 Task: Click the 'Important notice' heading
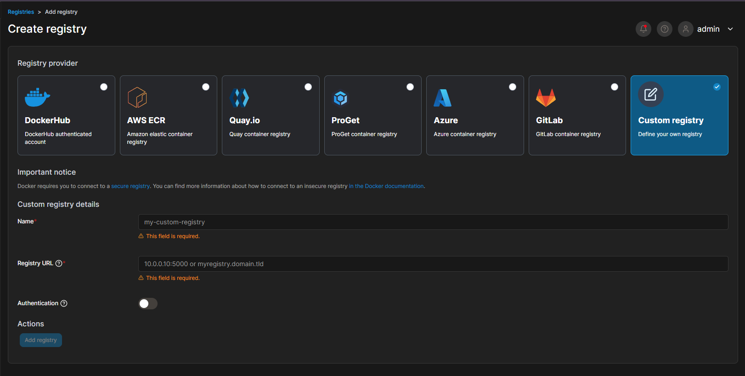click(47, 172)
